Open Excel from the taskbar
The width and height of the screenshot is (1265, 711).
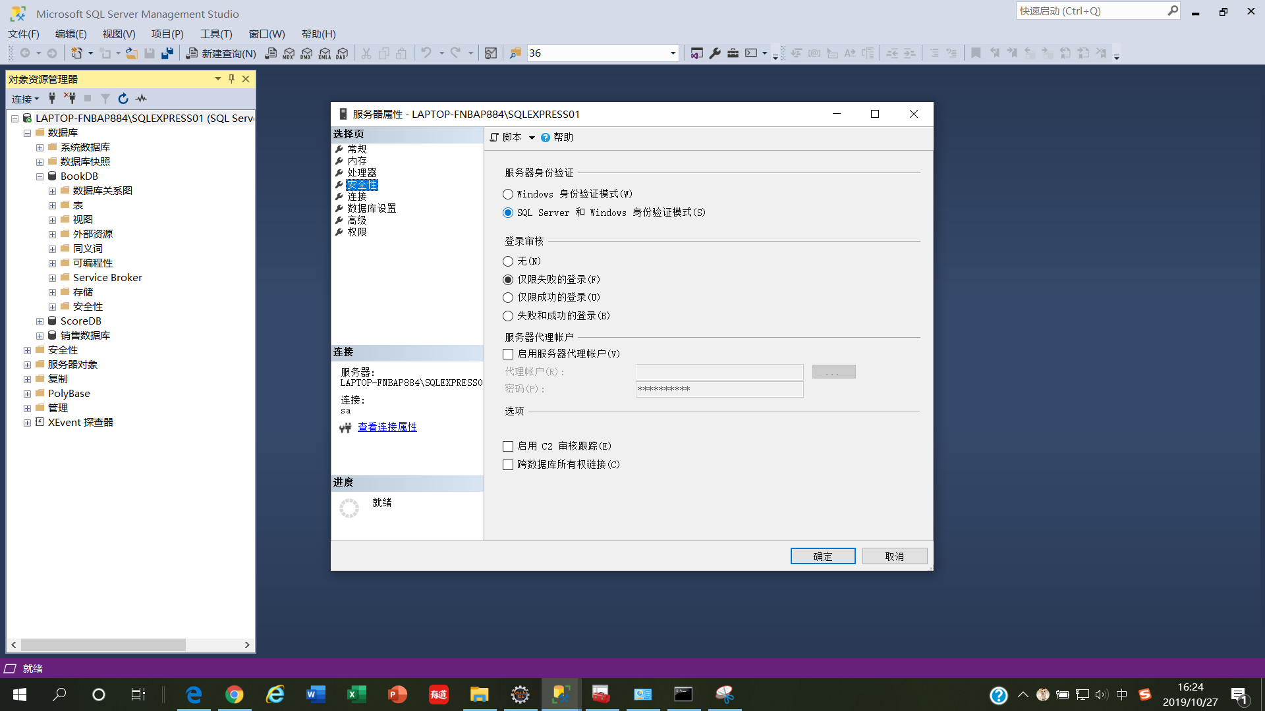(356, 695)
